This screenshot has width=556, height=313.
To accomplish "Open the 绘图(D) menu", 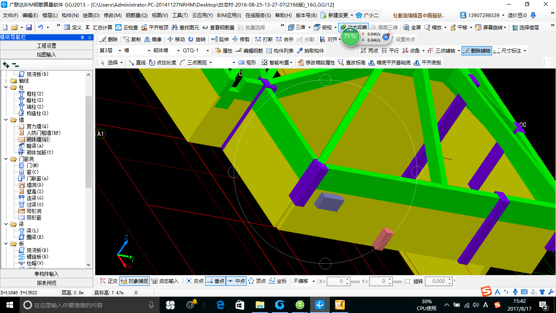I will pos(91,15).
